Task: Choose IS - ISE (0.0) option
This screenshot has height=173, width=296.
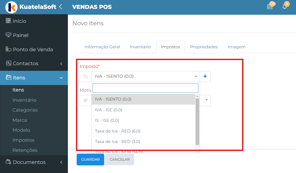Action: click(143, 120)
